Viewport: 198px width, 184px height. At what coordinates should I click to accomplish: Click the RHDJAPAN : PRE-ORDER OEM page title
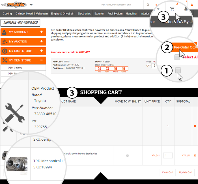coord(20,23)
